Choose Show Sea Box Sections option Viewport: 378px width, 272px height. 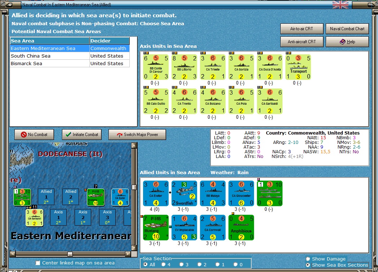click(x=308, y=265)
